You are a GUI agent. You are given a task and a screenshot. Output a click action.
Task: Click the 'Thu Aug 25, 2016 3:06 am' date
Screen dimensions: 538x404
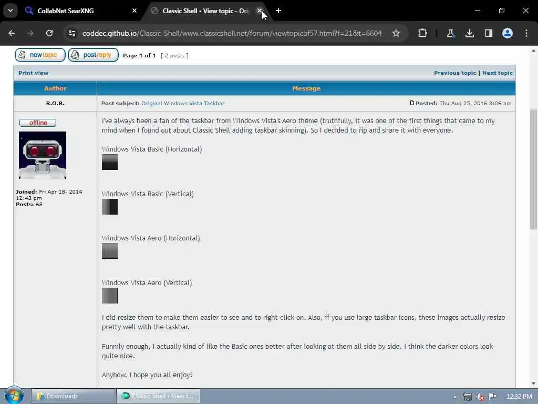tap(475, 104)
